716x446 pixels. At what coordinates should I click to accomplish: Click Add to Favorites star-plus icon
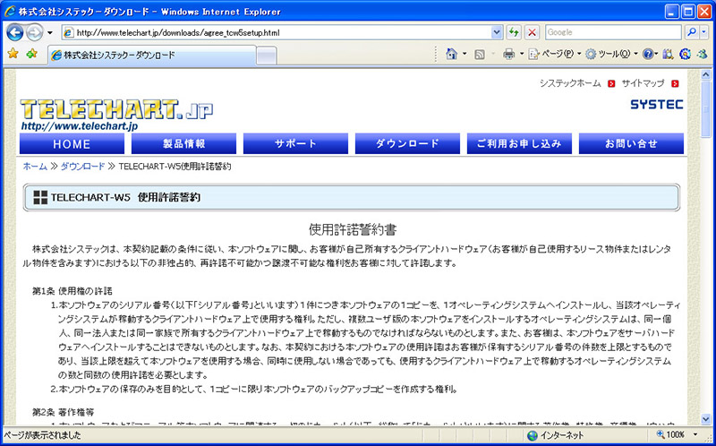31,54
